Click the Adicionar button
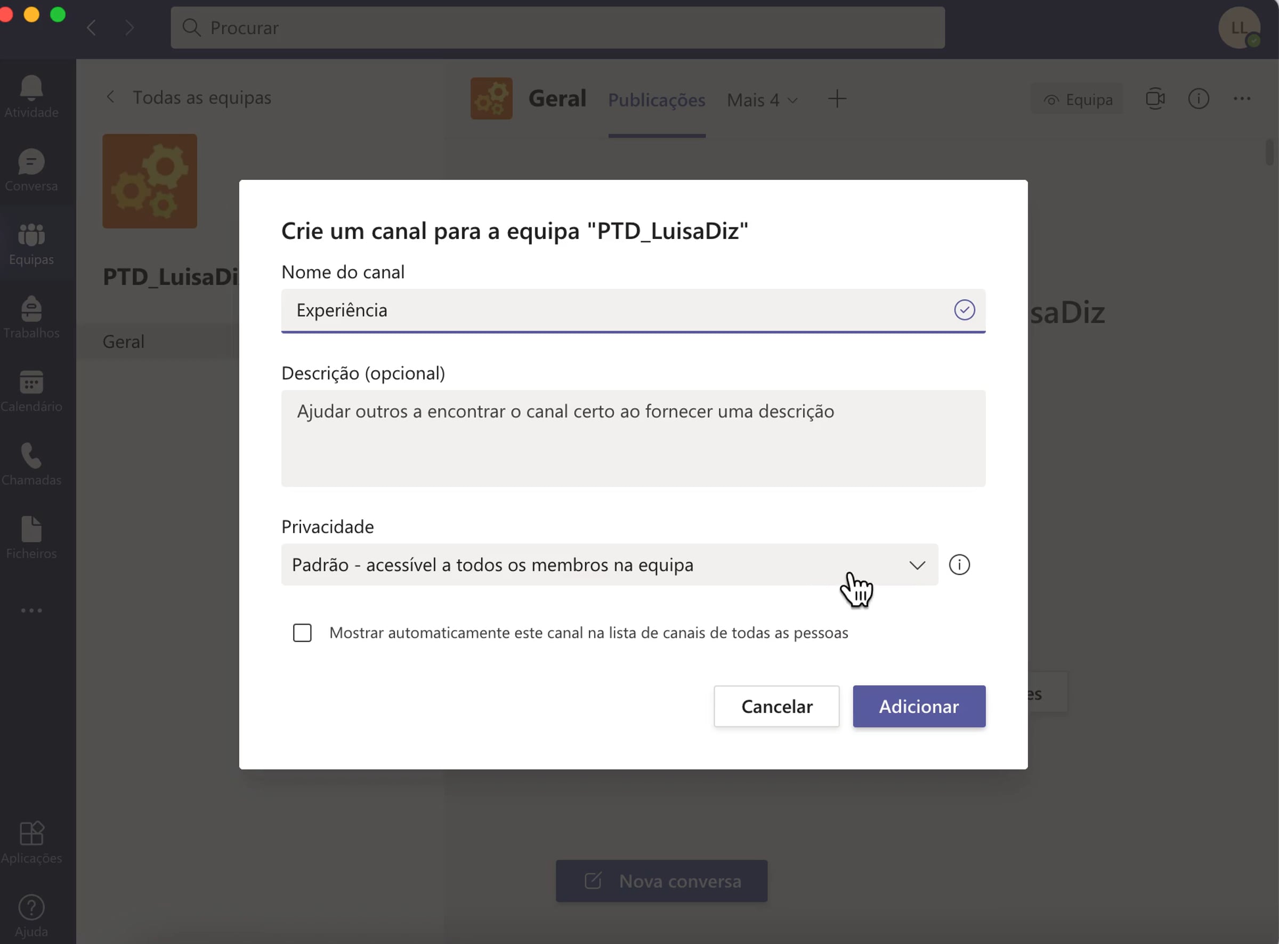 pyautogui.click(x=919, y=707)
